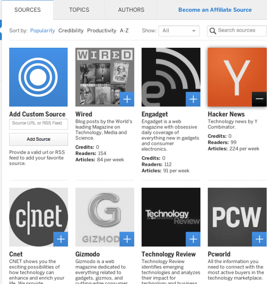
Task: Open the PCW logo thumbnail
Action: click(x=237, y=217)
